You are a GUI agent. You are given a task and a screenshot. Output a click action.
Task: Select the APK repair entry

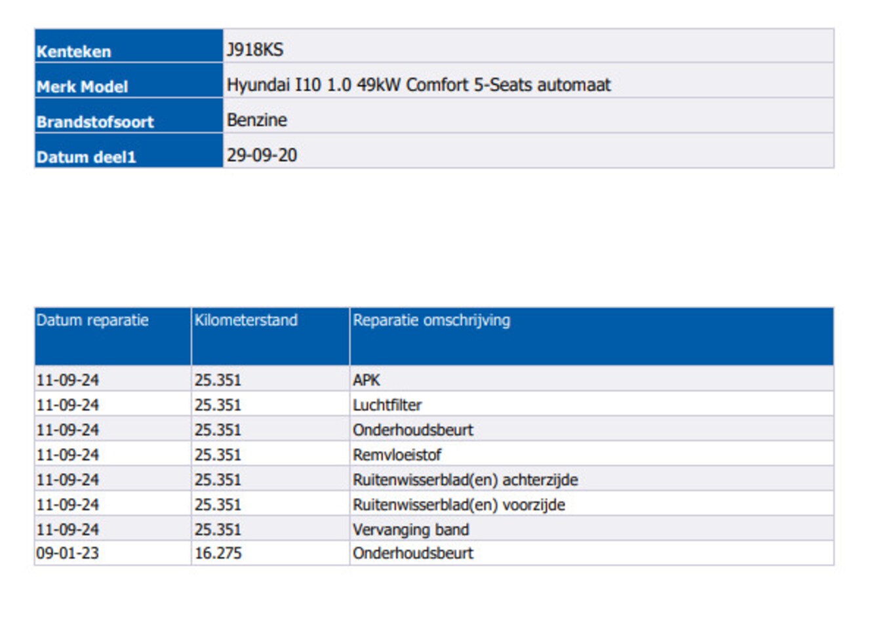366,380
